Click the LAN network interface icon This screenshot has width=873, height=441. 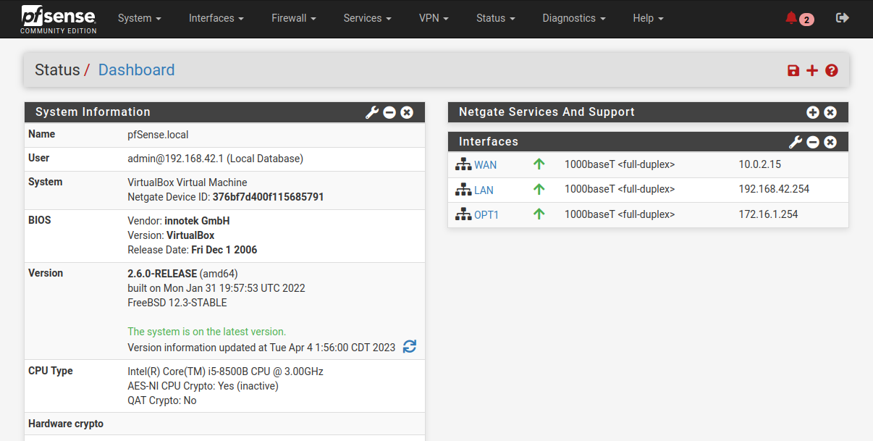[463, 190]
